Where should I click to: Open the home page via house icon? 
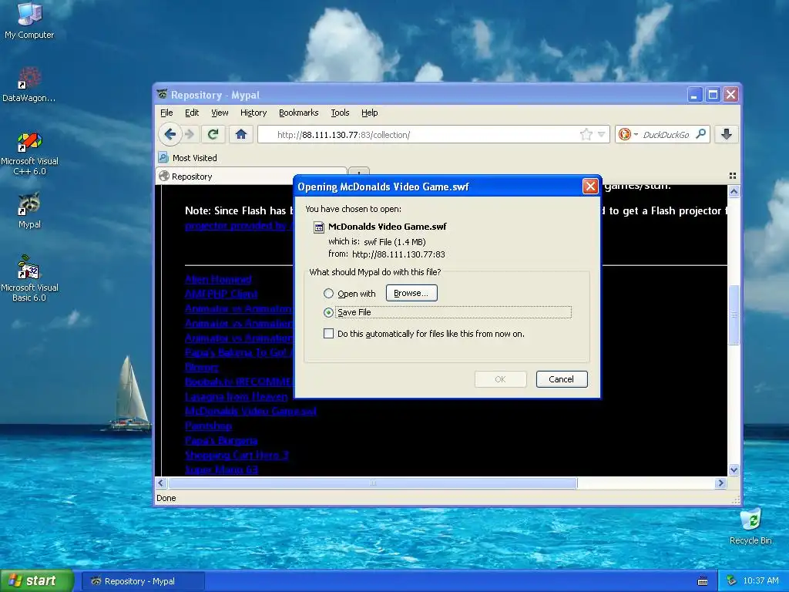click(241, 134)
